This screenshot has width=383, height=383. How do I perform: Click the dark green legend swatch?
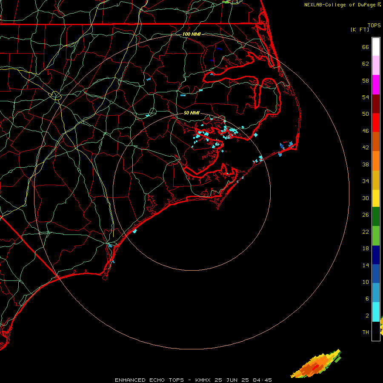[x=376, y=217]
